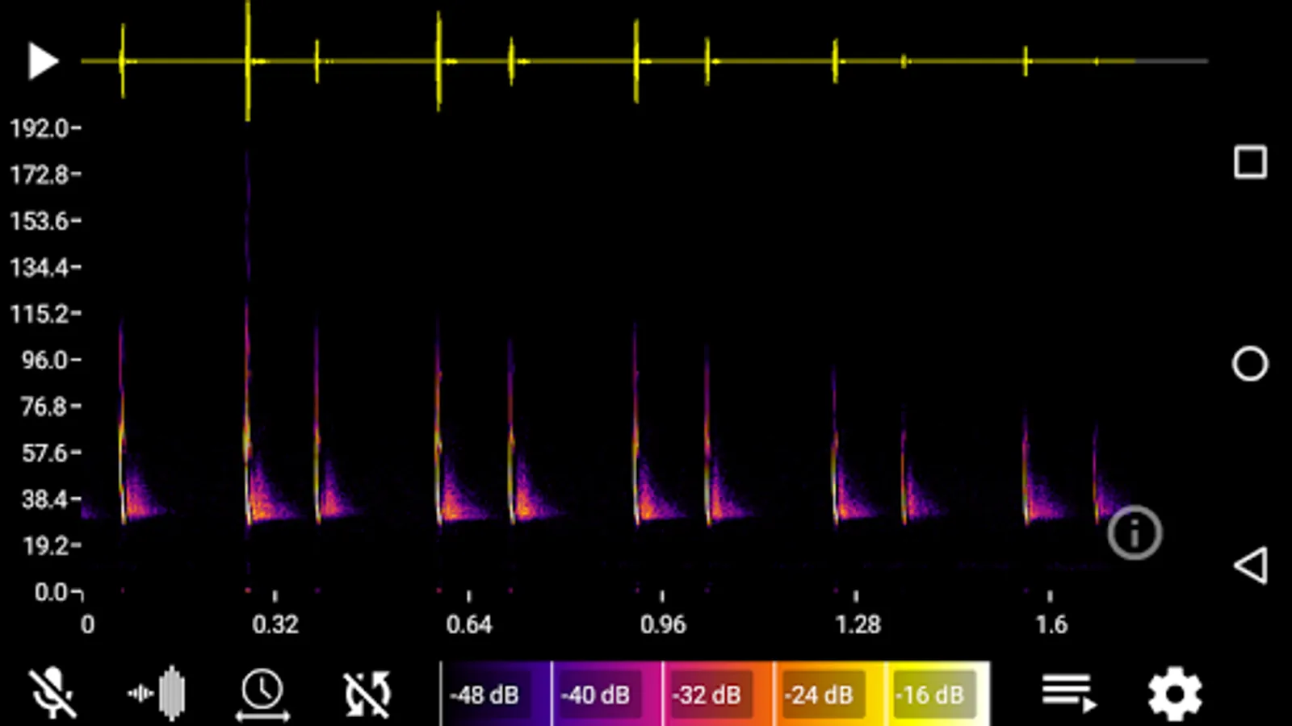
Task: Click the 1.6 time axis label
Action: point(1051,624)
